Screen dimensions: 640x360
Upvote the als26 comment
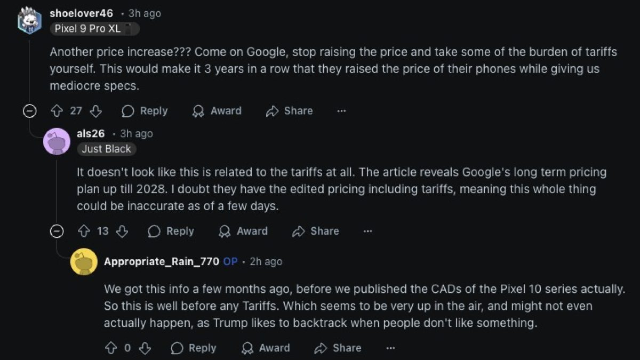point(84,231)
